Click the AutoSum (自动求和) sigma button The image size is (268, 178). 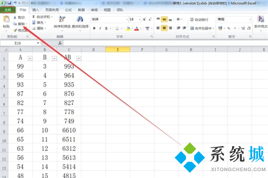tap(42, 17)
